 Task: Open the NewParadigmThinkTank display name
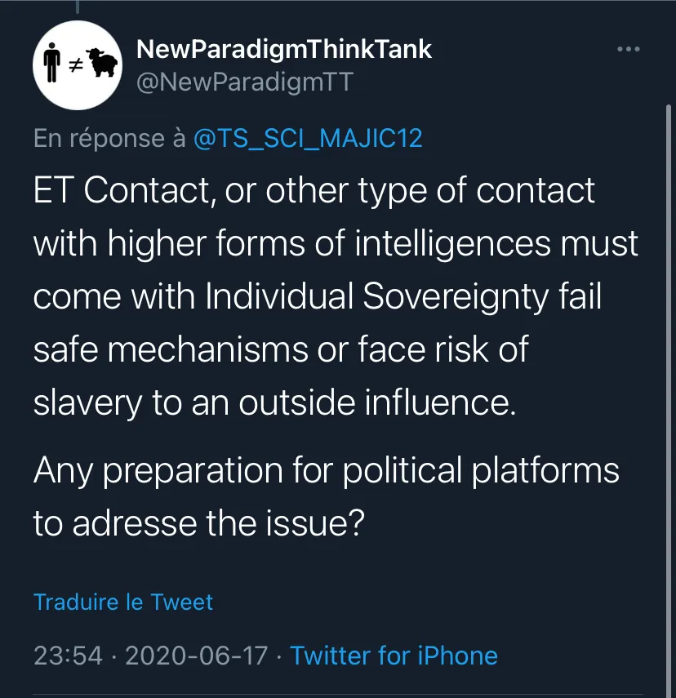283,49
